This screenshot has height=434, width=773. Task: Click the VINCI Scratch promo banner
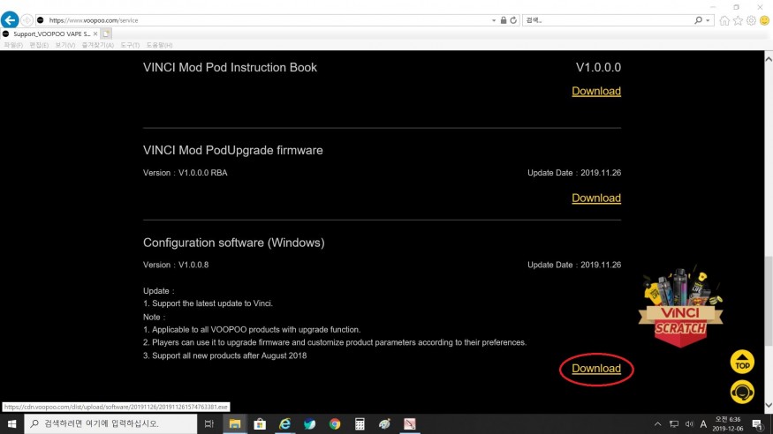click(x=681, y=307)
